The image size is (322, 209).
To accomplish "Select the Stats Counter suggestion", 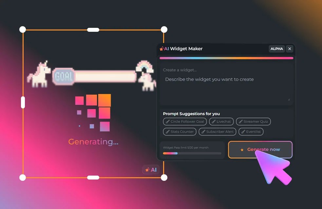I will (x=180, y=132).
